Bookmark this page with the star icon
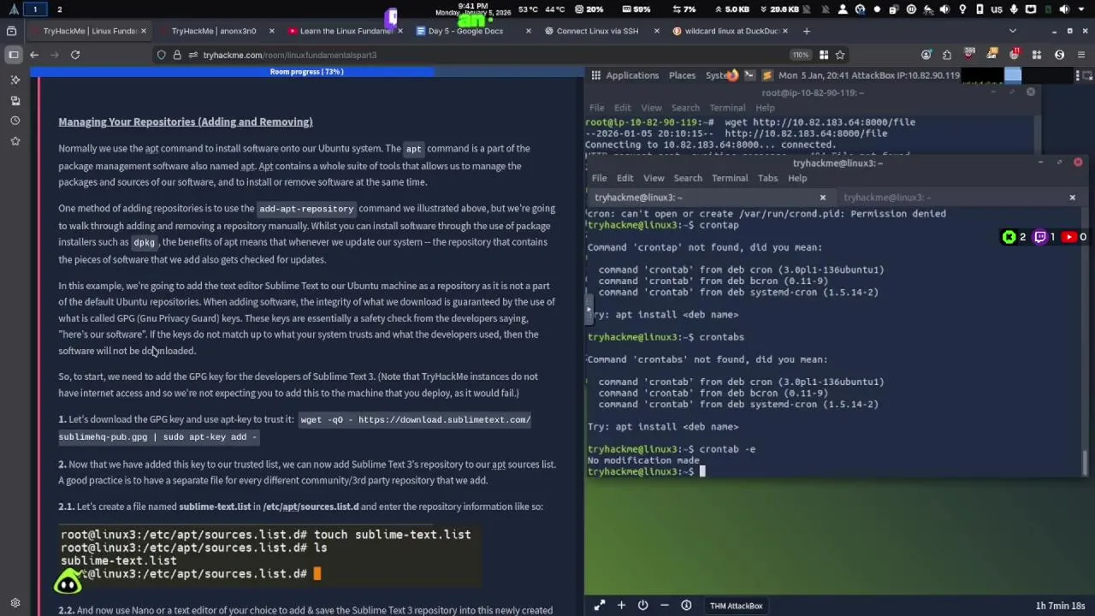Image resolution: width=1095 pixels, height=616 pixels. 840,55
